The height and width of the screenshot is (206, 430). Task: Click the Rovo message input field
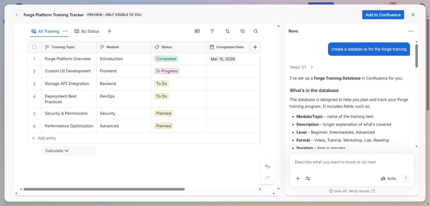[x=352, y=162]
